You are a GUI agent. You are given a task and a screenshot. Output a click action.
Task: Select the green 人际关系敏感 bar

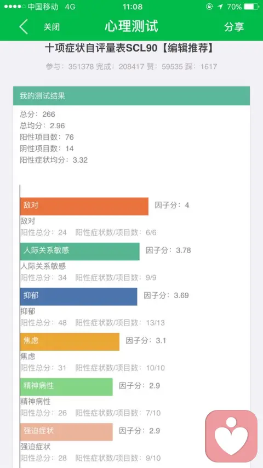click(x=79, y=252)
